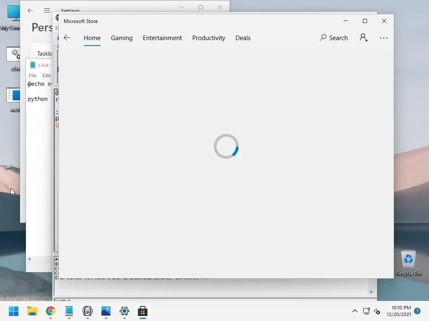Image resolution: width=429 pixels, height=321 pixels.
Task: Click the python line in Notepad
Action: 37,99
